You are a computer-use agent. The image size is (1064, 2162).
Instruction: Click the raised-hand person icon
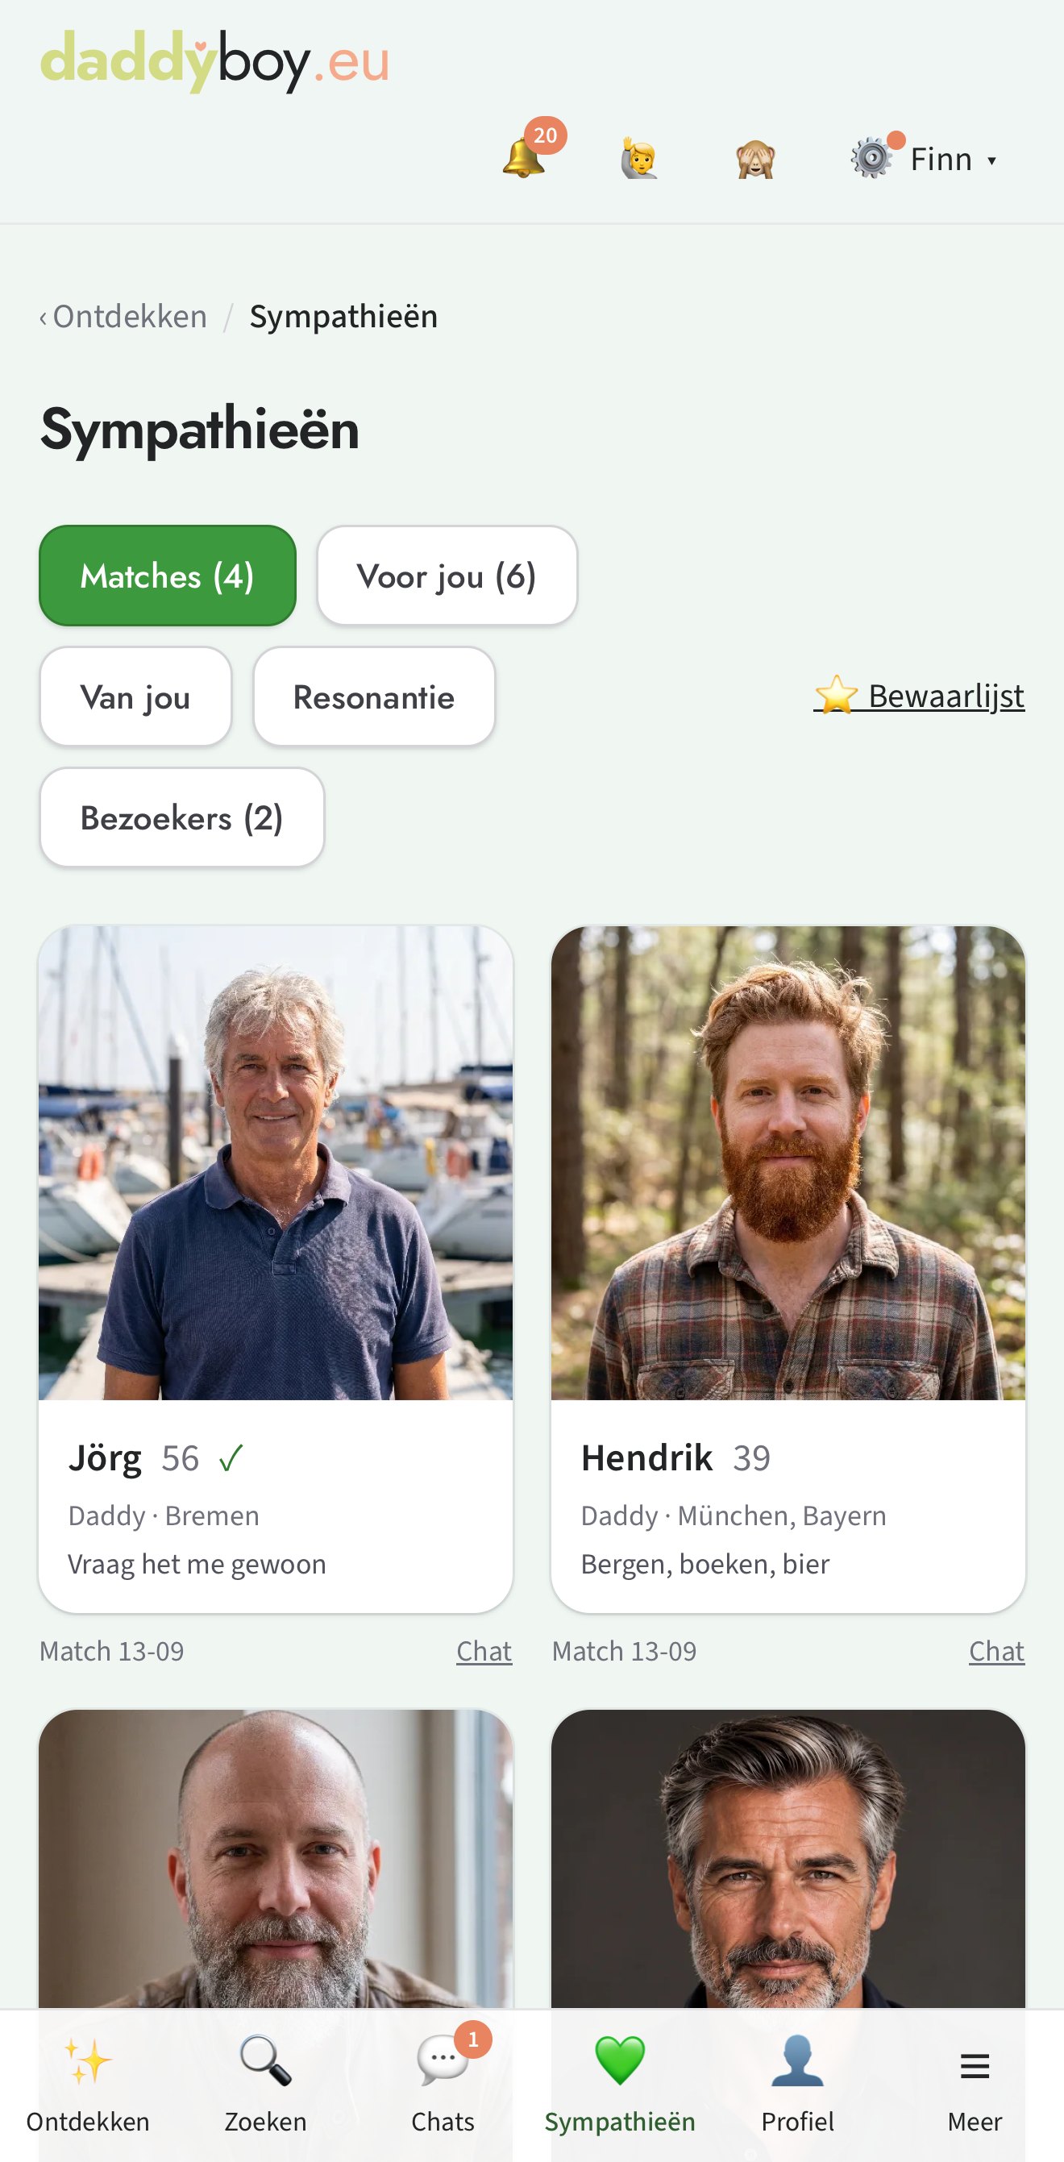[639, 159]
